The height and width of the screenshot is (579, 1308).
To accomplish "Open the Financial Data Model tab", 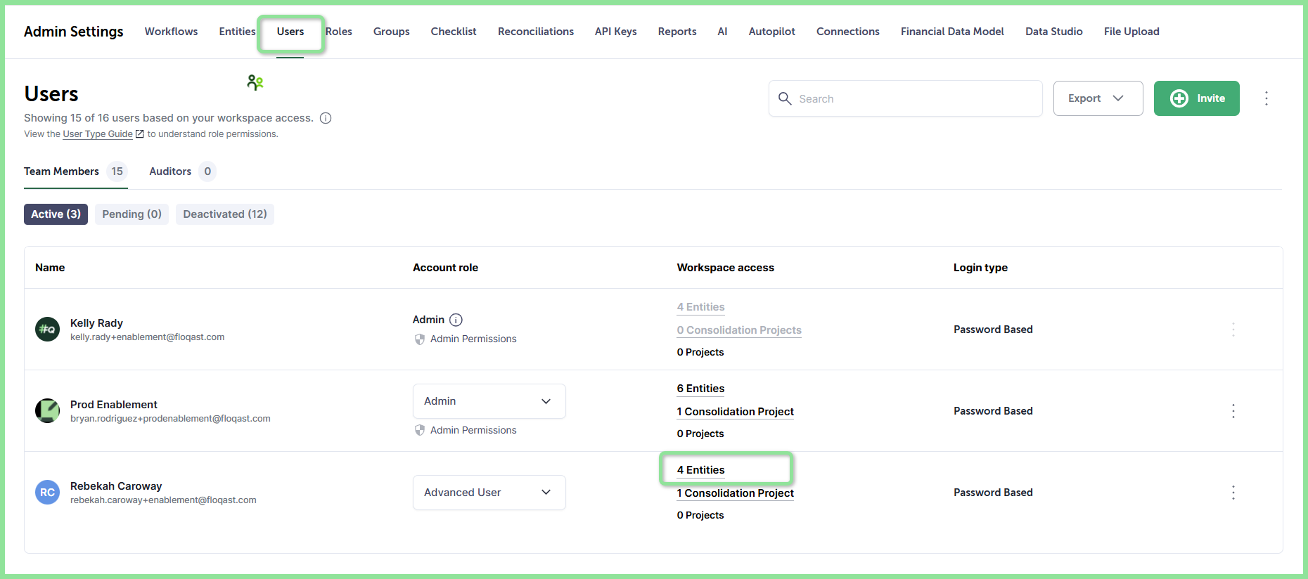I will (x=952, y=32).
